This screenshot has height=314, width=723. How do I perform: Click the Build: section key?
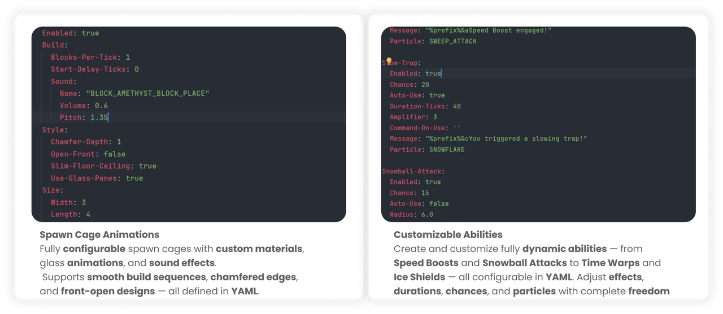pos(55,45)
